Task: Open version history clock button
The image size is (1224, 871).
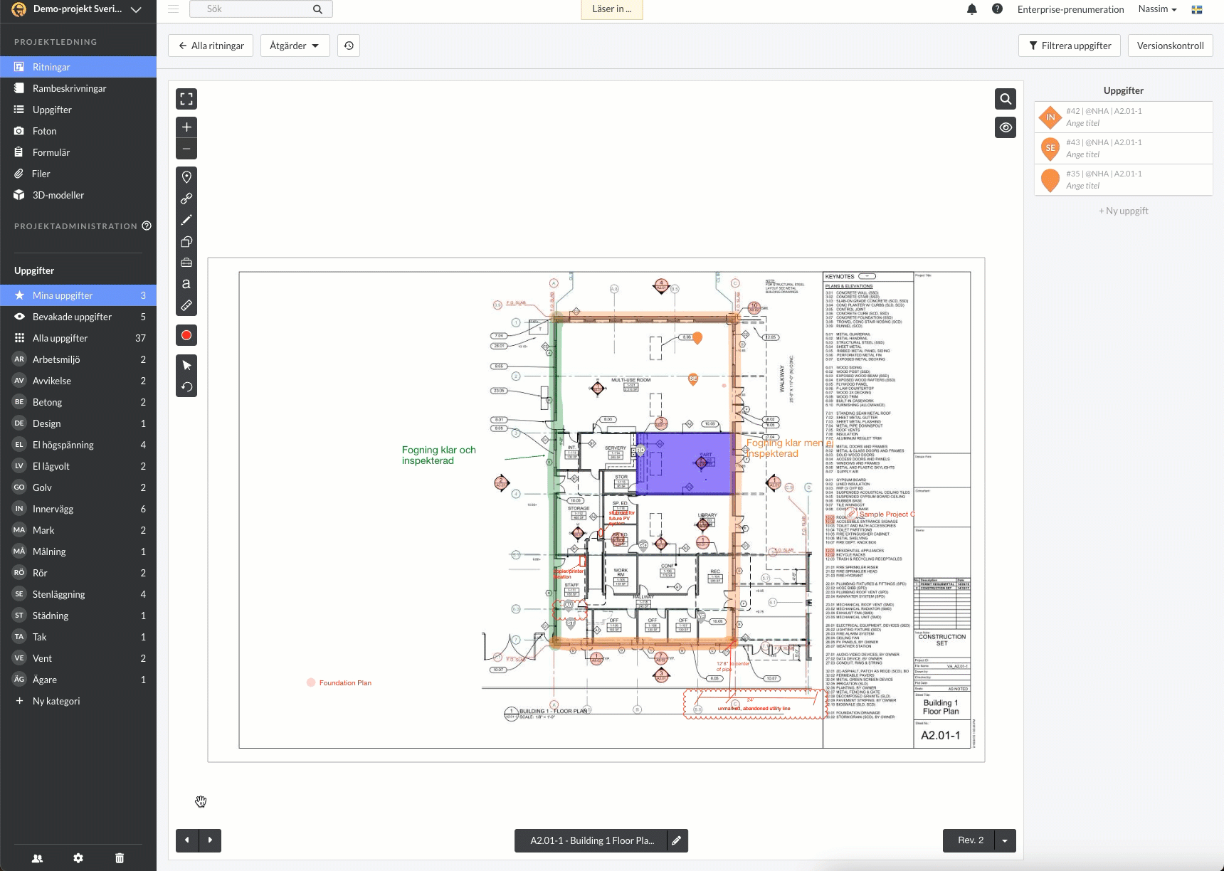Action: point(349,46)
